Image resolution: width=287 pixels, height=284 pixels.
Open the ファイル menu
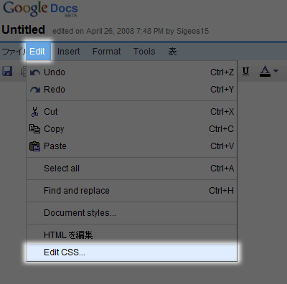coord(14,52)
